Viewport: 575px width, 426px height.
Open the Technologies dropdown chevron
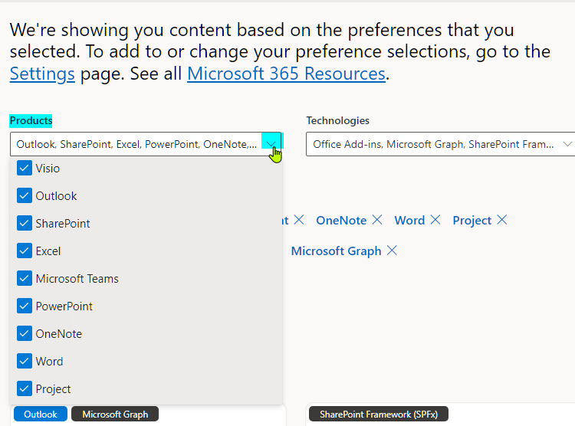(567, 144)
